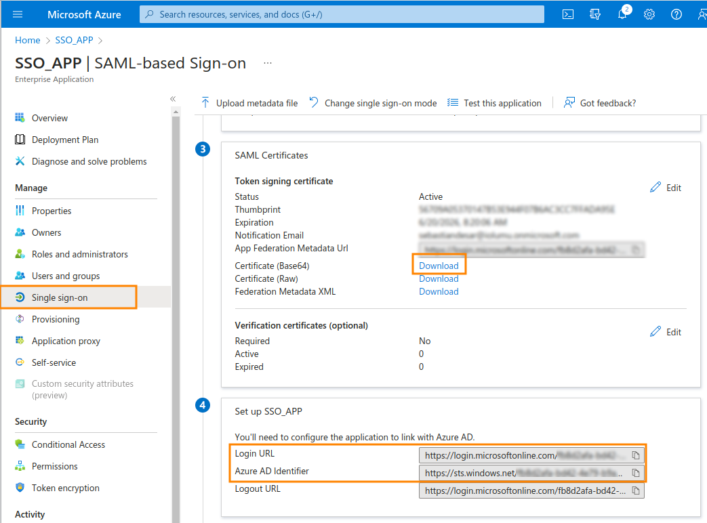Image resolution: width=707 pixels, height=523 pixels.
Task: Collapse the left navigation sidebar
Action: point(173,99)
